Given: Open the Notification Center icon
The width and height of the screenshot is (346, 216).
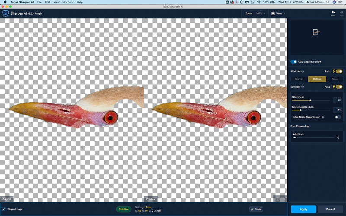Looking at the screenshot, I should click(340, 2).
